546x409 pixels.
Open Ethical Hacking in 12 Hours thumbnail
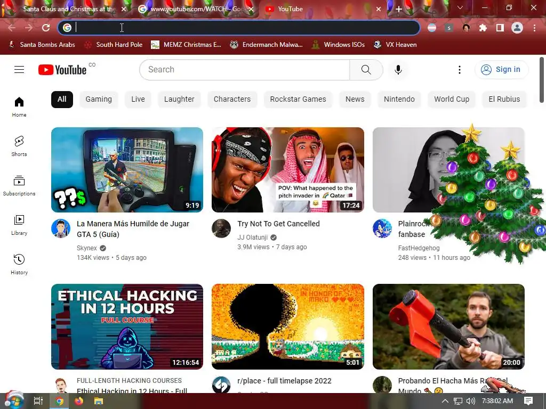click(127, 326)
